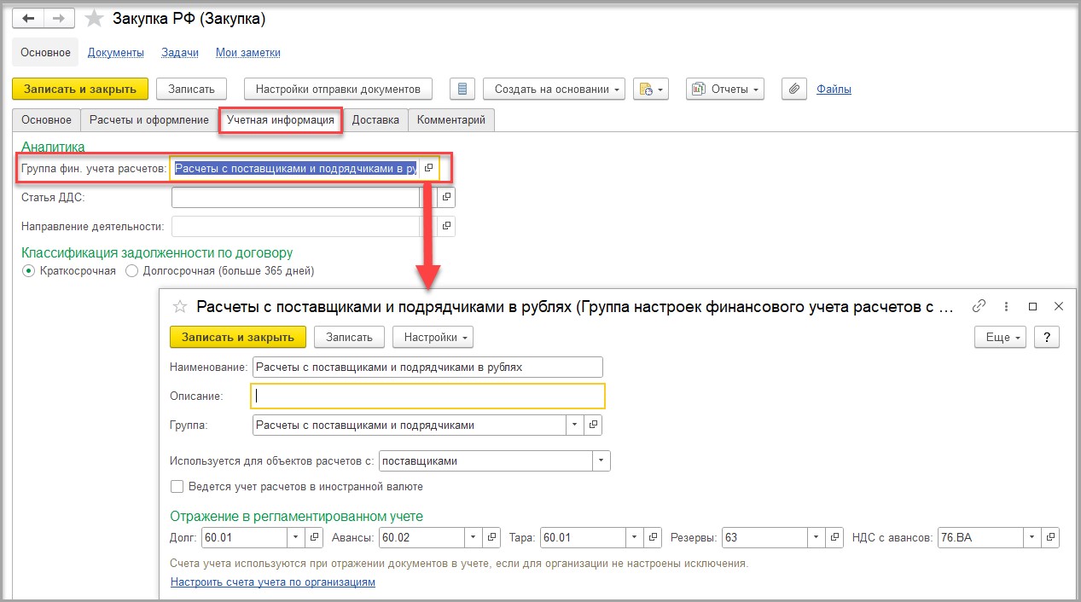Open the three-dot dialog menu

pyautogui.click(x=1006, y=306)
